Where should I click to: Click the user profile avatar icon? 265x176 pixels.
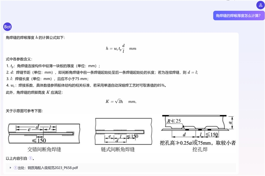[x=260, y=4]
